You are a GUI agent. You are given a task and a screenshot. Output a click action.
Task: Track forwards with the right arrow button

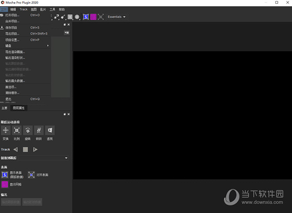tap(35, 150)
